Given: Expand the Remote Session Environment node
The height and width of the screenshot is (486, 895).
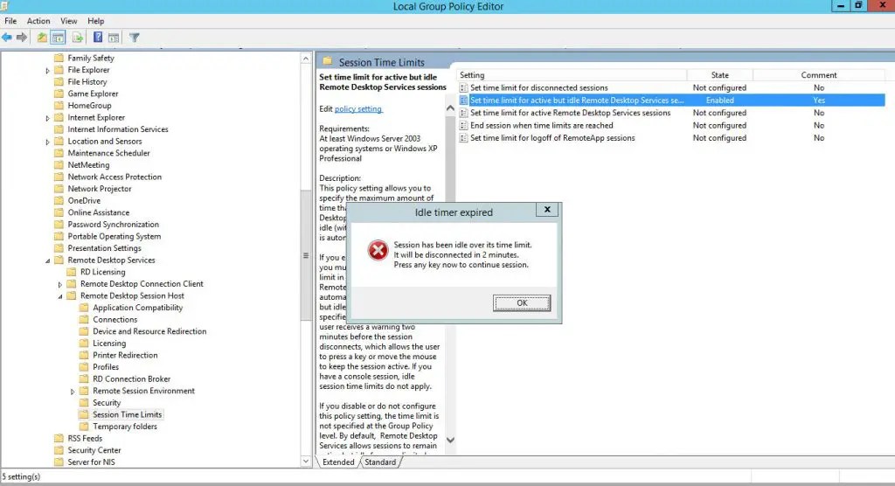Looking at the screenshot, I should (73, 392).
